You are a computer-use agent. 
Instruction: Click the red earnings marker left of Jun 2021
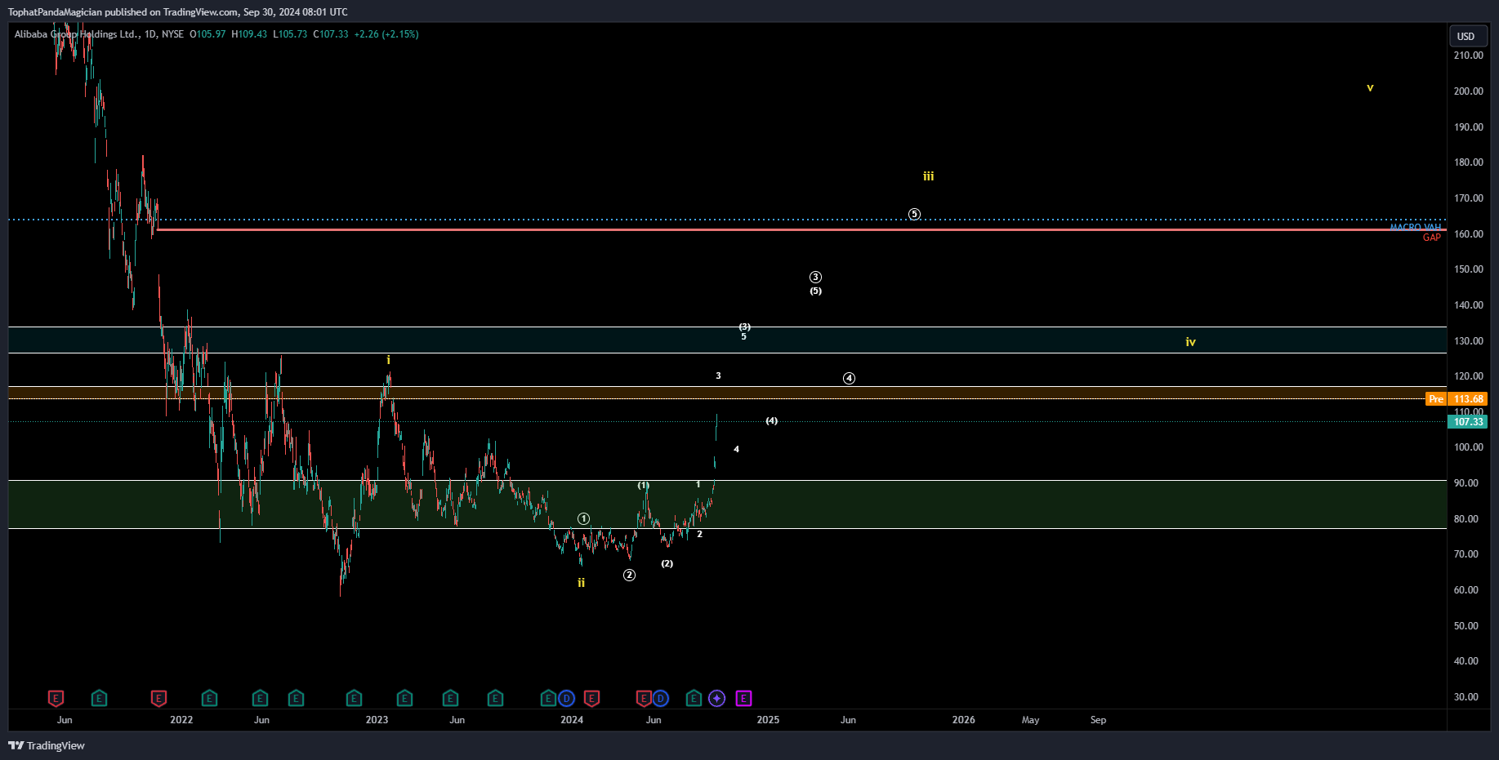[x=56, y=698]
